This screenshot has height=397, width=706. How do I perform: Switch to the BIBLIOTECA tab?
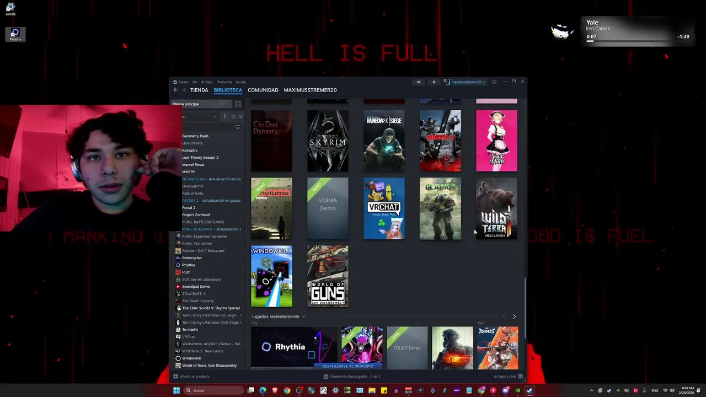coord(228,90)
